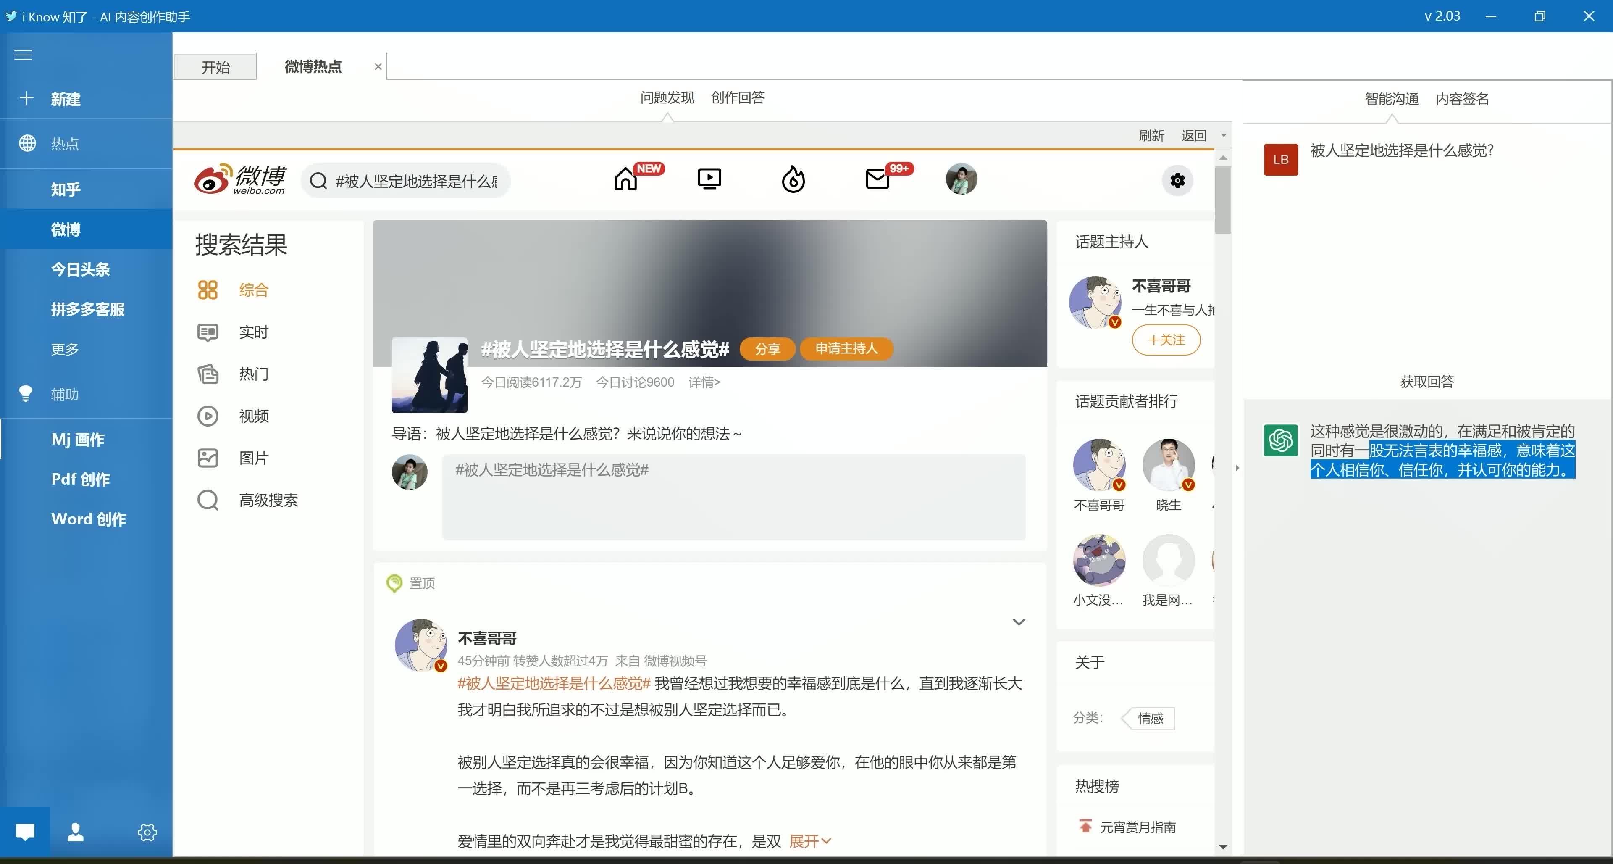Click the Weibo page vertical scrollbar
Screen dimensions: 1613x864
[1223, 199]
